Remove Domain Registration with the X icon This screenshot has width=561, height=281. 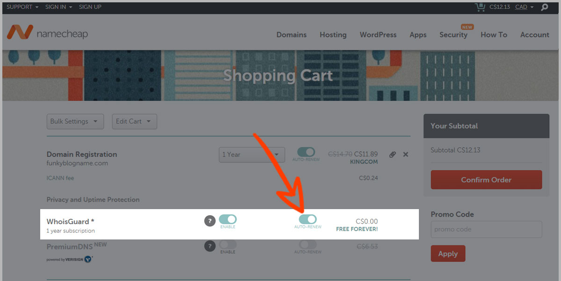point(405,155)
